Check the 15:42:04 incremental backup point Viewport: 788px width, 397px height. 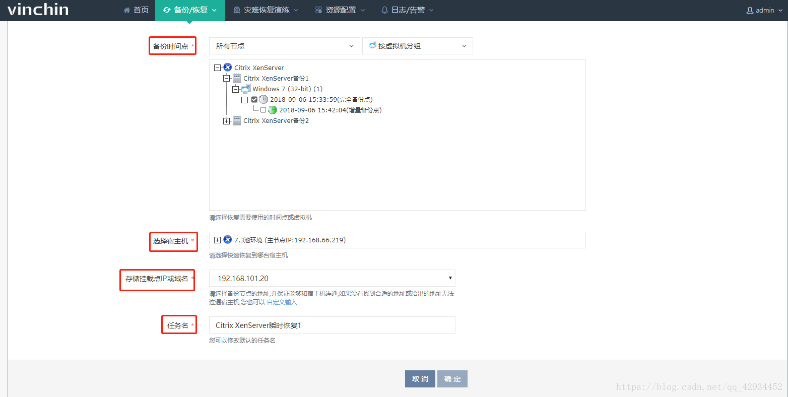coord(263,110)
